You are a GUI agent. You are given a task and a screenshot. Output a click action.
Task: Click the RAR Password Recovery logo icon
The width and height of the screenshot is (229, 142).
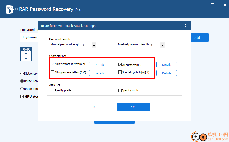12,9
